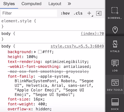Click the antialiased value
The width and height of the screenshot is (124, 112).
point(76,66)
